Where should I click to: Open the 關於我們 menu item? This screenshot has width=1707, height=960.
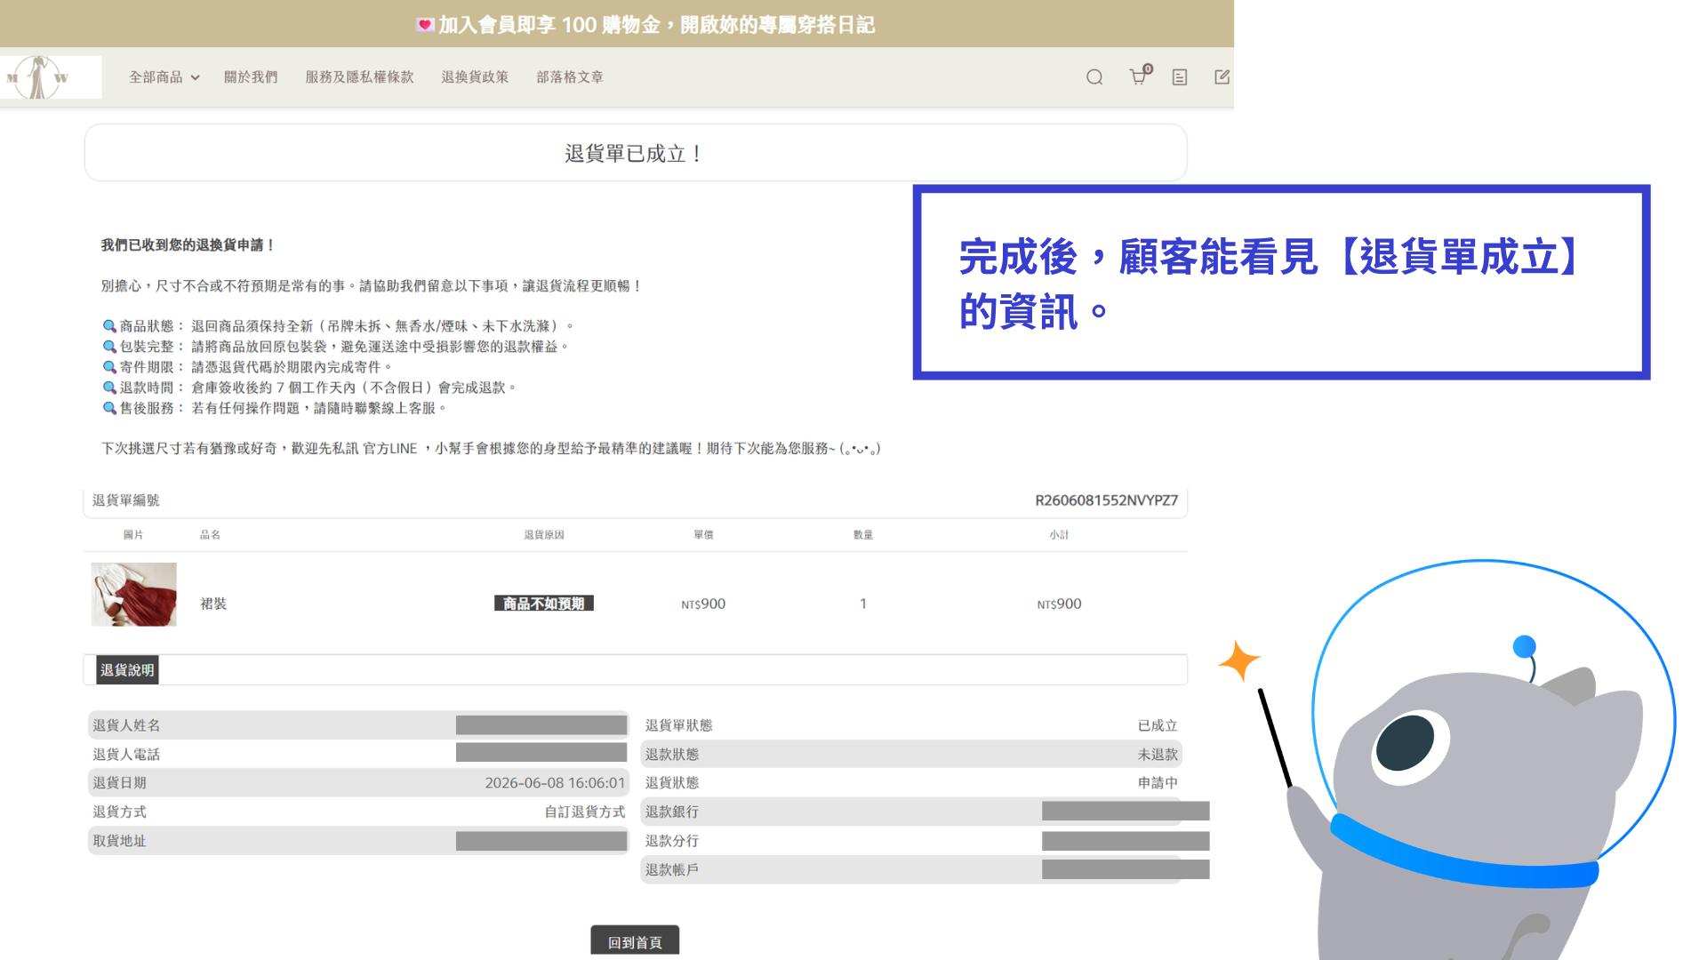click(251, 77)
